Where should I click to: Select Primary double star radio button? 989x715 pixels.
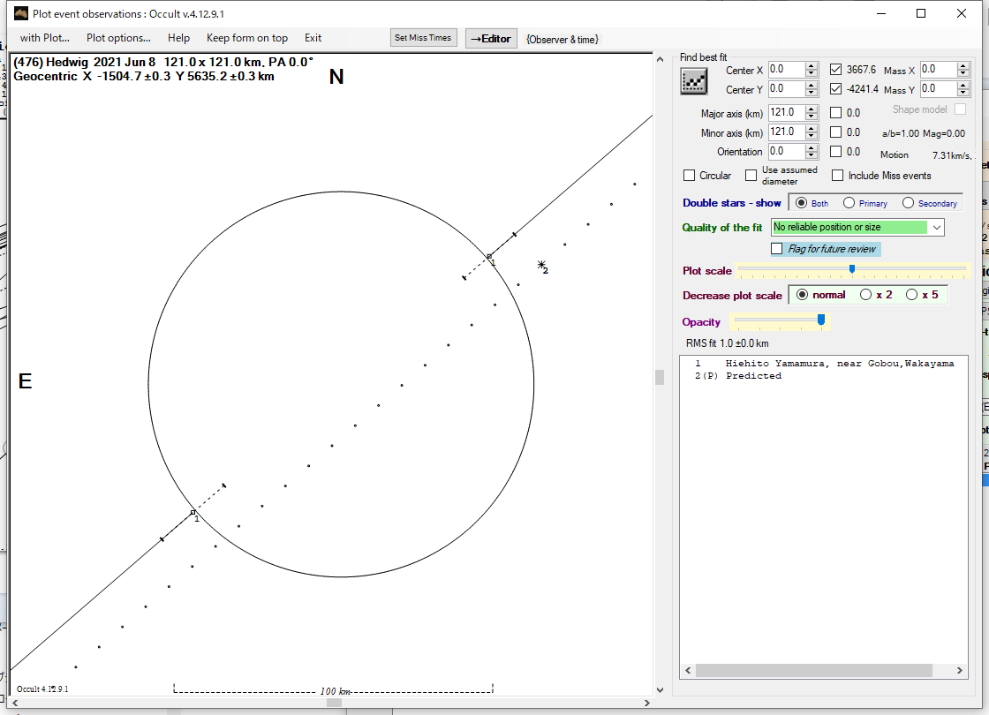[x=849, y=203]
